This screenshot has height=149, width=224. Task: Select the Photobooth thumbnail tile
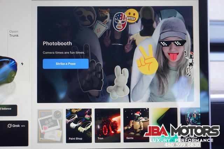[x=50, y=125]
